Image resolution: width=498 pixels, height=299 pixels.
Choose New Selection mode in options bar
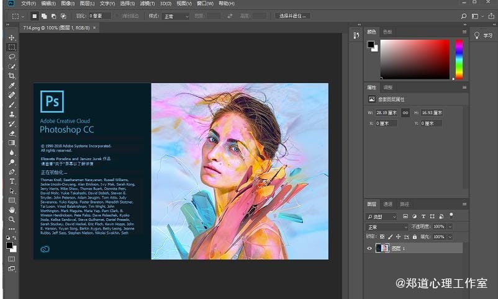34,16
